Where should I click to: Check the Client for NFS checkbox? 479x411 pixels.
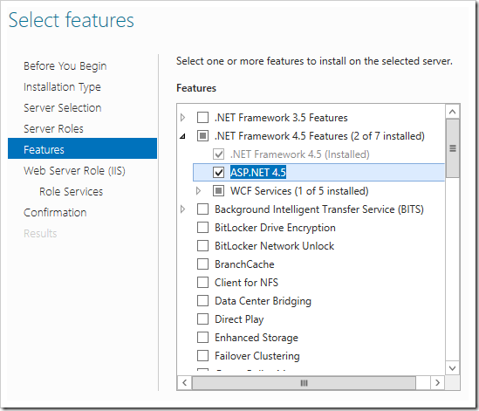click(x=202, y=283)
